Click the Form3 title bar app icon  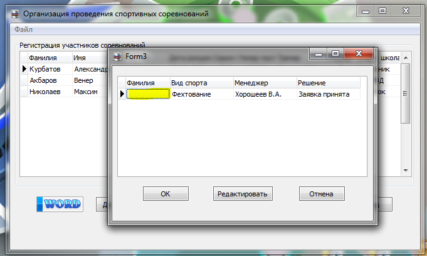coord(117,56)
